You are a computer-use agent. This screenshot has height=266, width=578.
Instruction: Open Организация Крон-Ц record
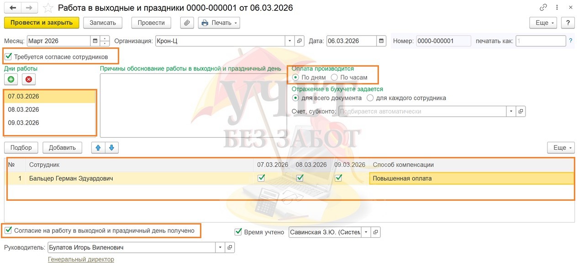point(300,41)
